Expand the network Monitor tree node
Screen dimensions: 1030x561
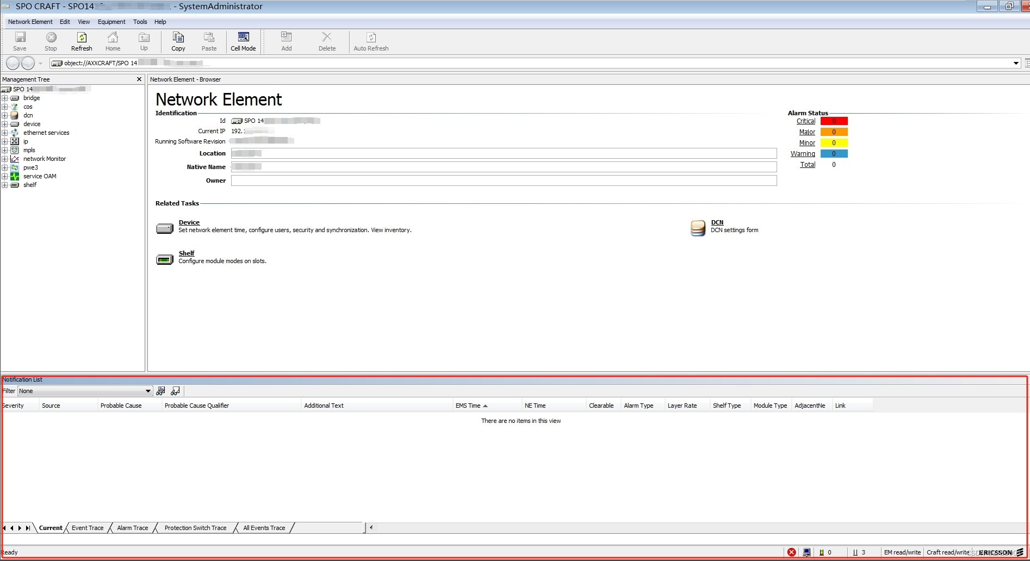tap(4, 159)
